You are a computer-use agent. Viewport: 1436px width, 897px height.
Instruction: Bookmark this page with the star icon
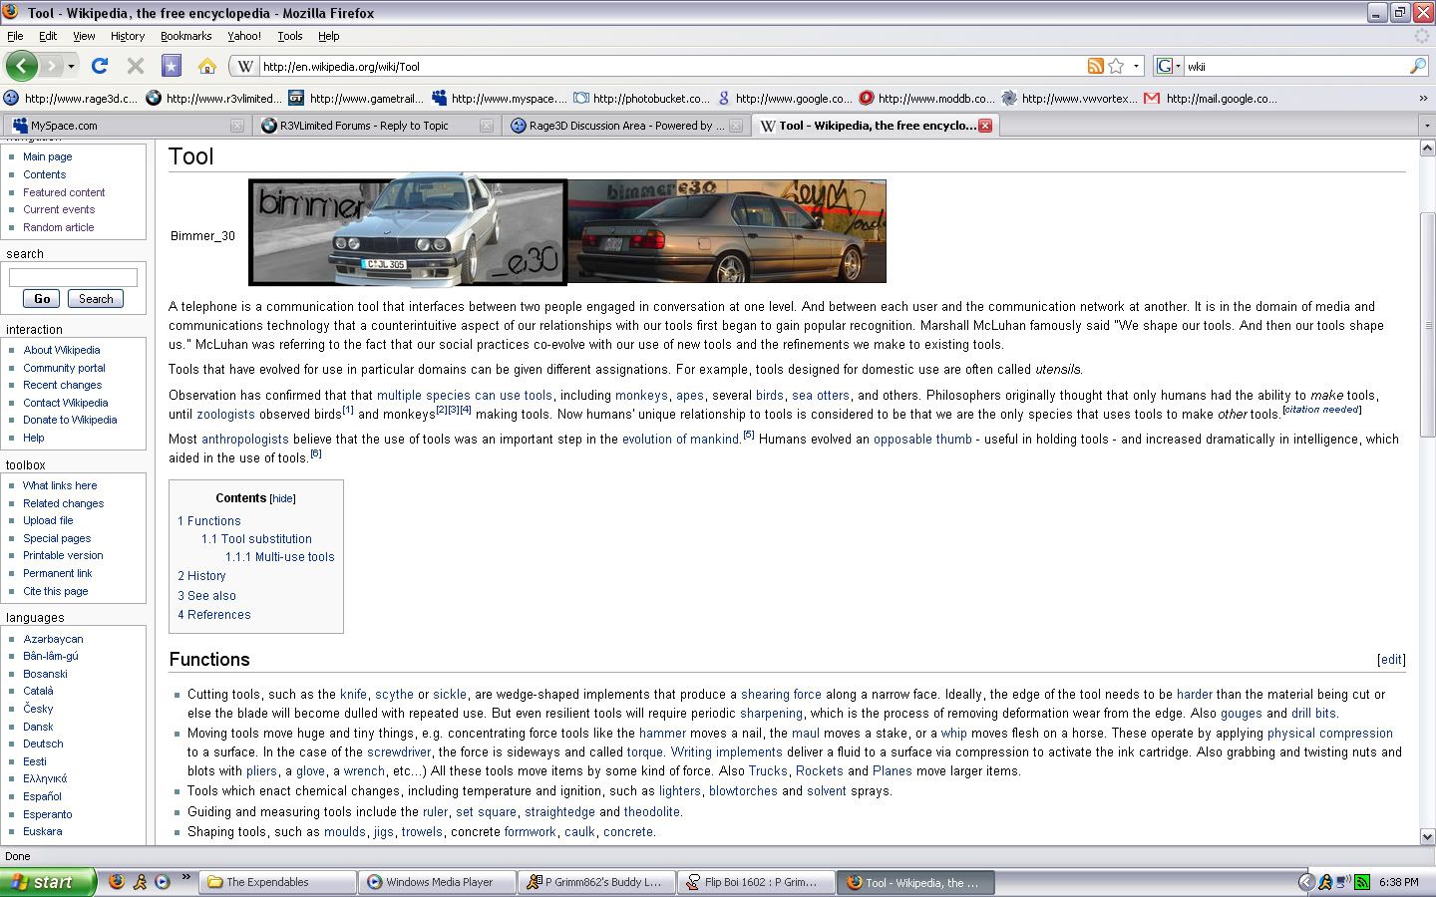1116,66
